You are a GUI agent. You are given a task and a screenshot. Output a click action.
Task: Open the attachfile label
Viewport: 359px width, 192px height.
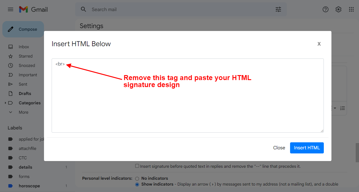(x=28, y=148)
